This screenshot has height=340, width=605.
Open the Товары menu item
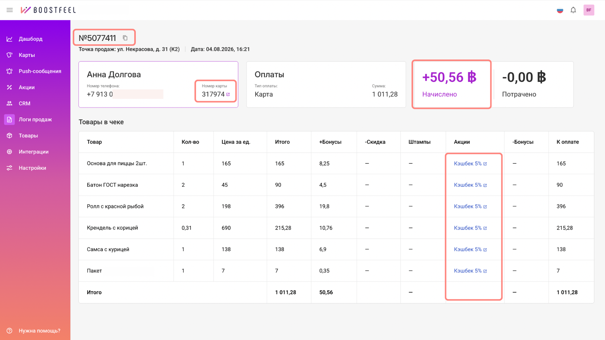[28, 135]
